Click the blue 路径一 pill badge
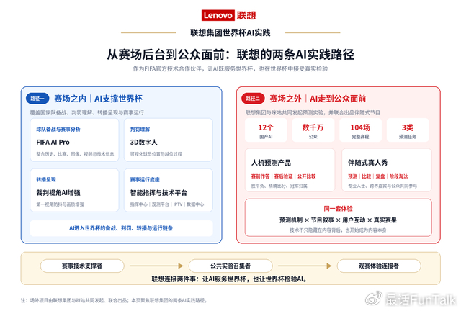 (x=37, y=99)
